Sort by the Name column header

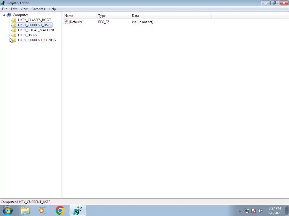pos(79,16)
